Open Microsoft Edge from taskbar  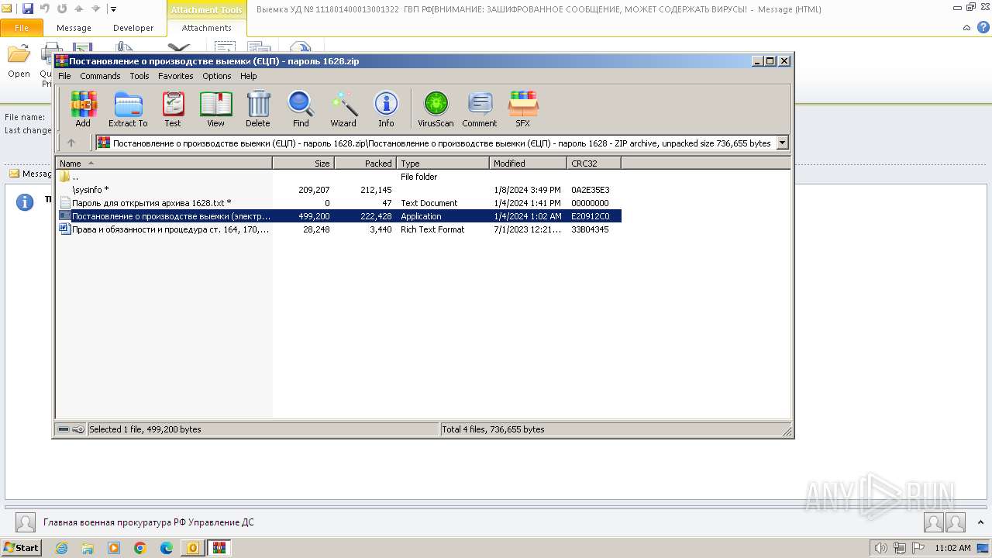click(167, 548)
